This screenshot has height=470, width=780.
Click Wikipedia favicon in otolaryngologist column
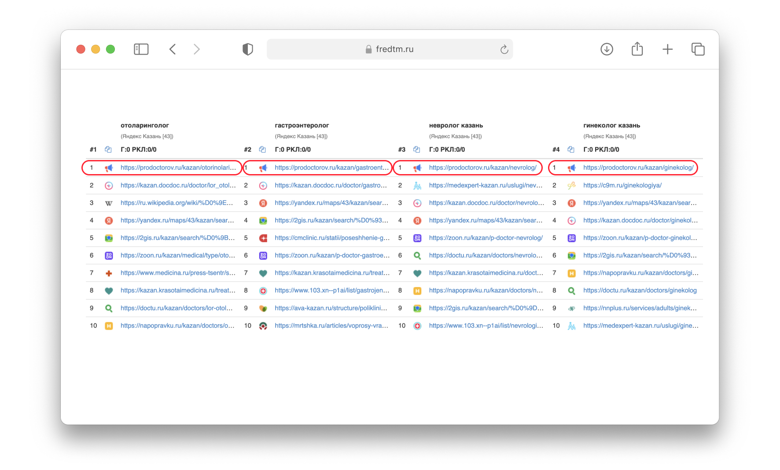click(x=109, y=203)
